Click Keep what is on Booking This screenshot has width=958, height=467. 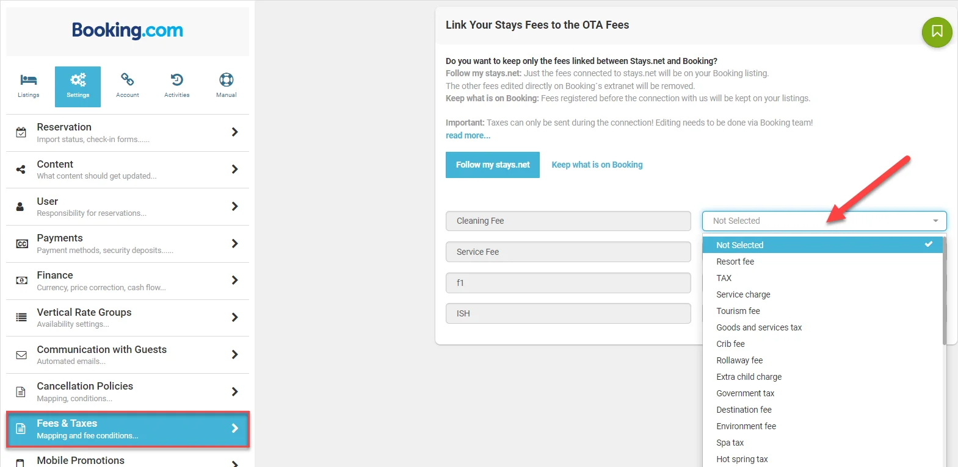coord(597,165)
